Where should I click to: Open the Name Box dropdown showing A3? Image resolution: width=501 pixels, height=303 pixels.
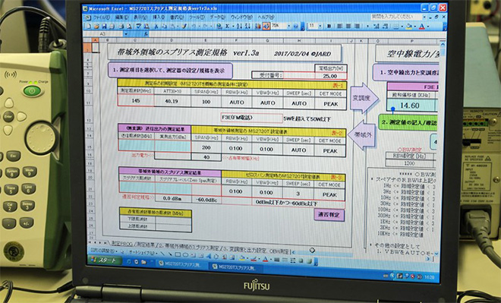pos(126,33)
